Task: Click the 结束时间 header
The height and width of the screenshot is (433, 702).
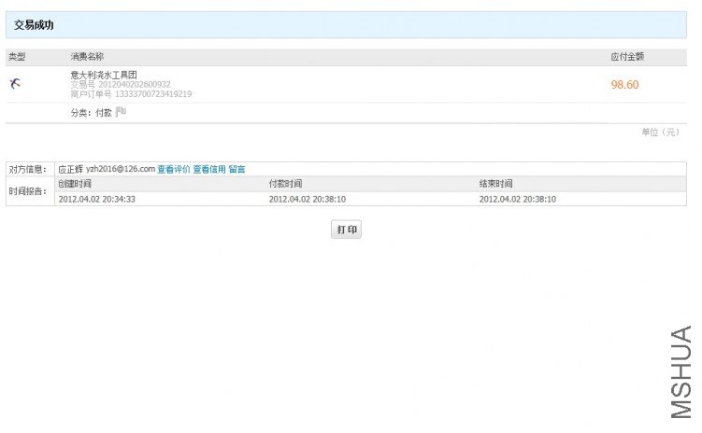Action: [x=495, y=184]
